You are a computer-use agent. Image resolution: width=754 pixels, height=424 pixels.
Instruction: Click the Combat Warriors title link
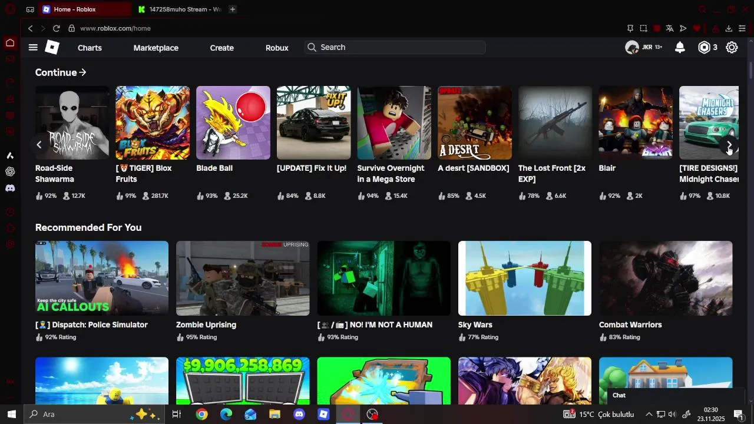(x=630, y=324)
